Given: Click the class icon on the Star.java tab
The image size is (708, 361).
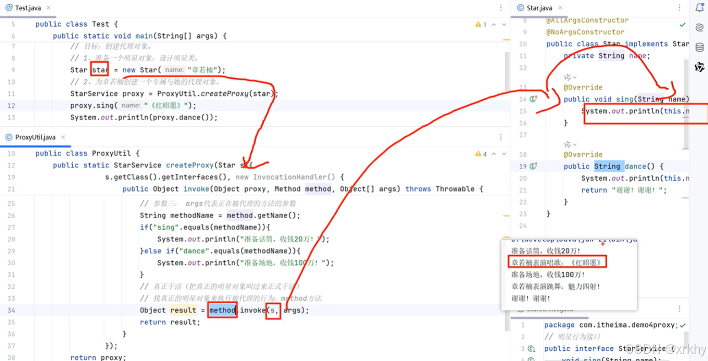Looking at the screenshot, I should pyautogui.click(x=520, y=8).
